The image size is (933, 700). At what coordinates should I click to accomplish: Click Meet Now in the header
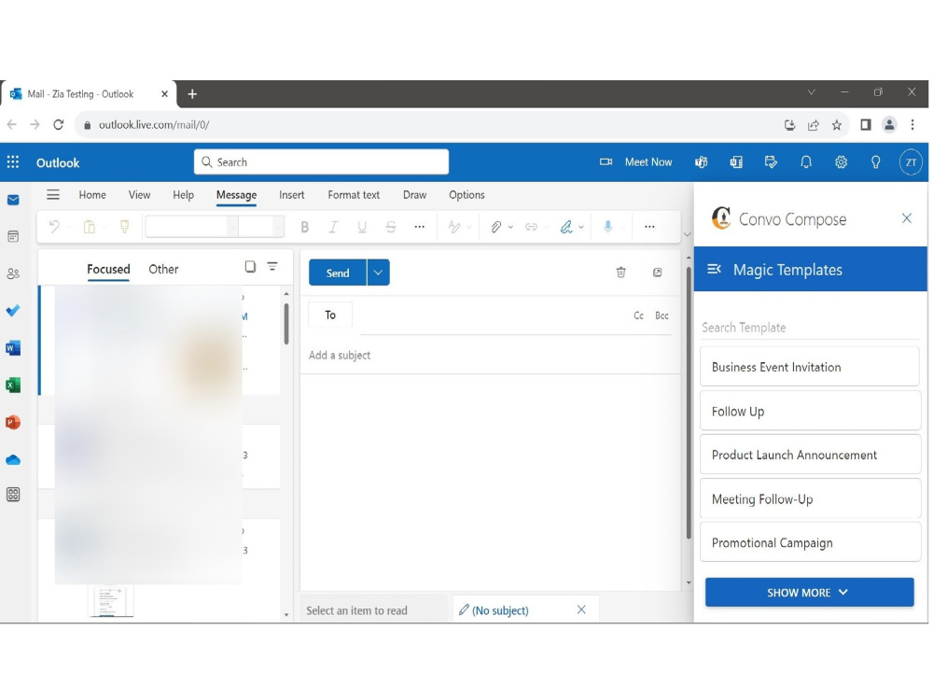point(635,161)
